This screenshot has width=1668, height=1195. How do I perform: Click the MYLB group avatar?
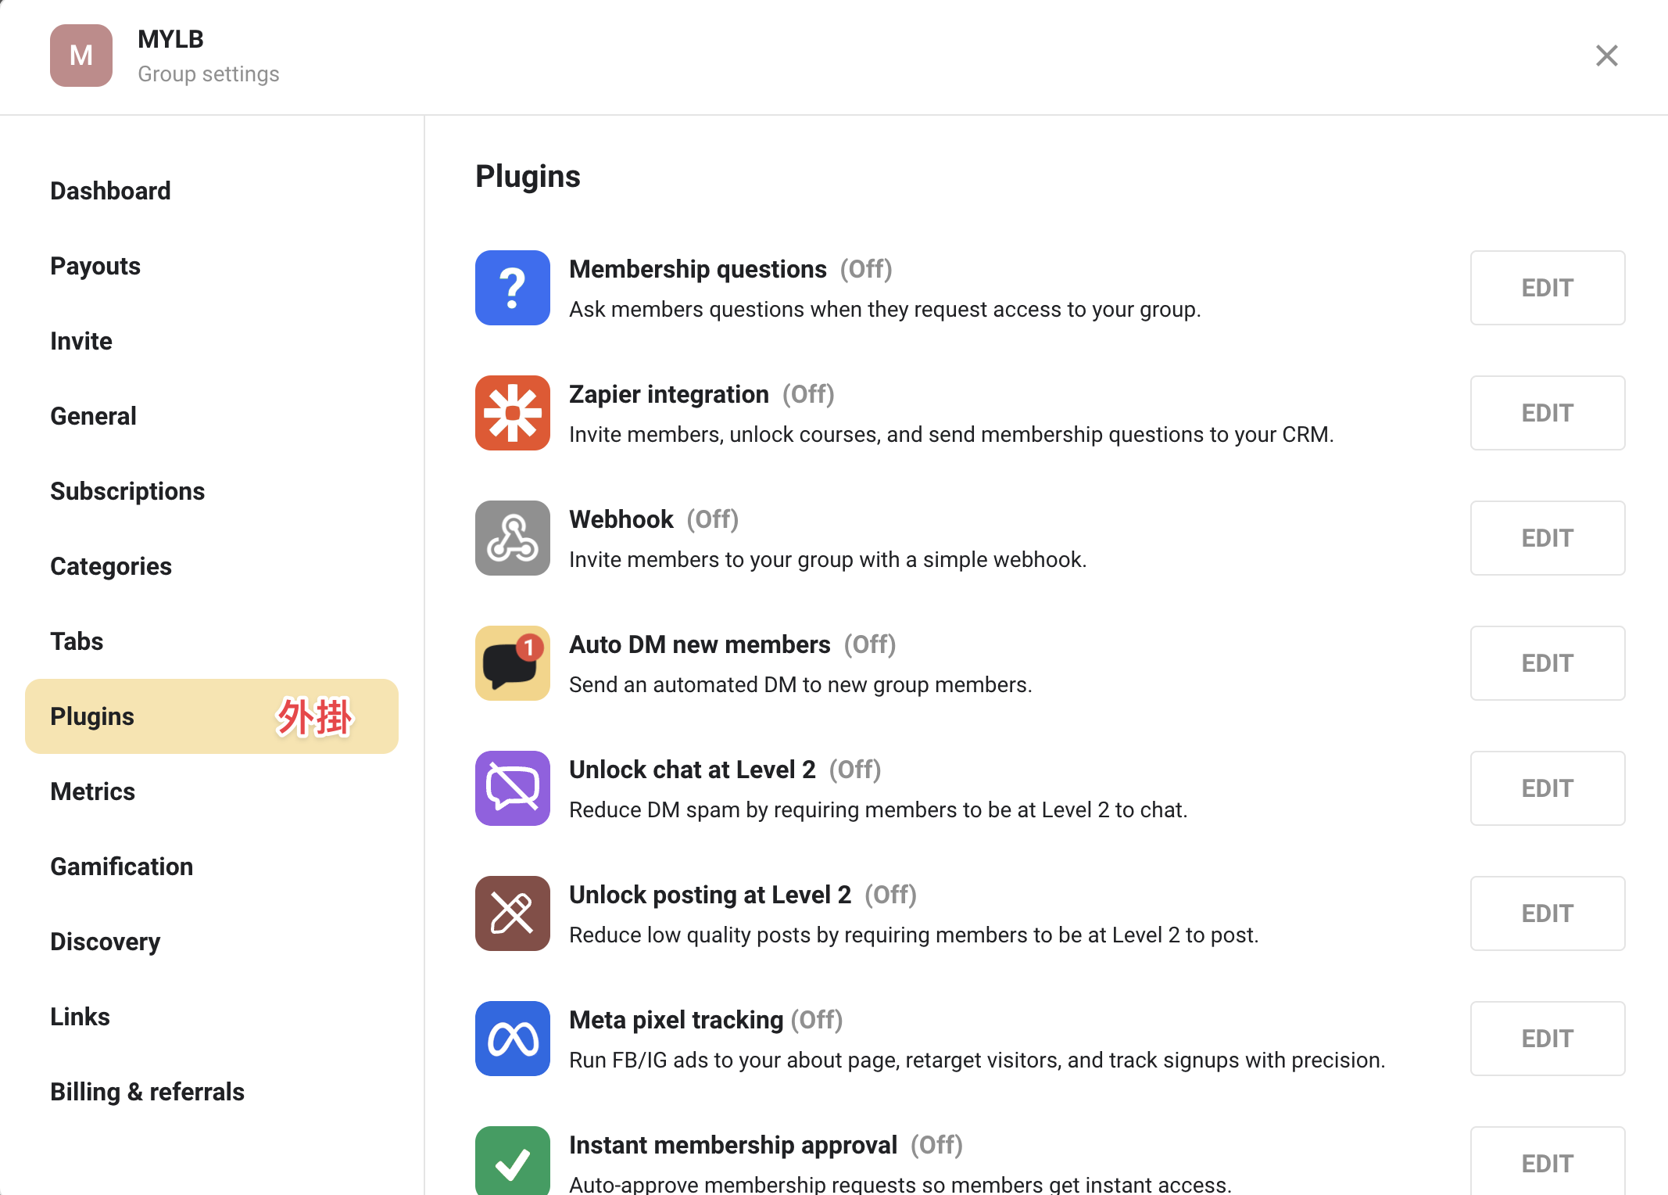[x=81, y=56]
